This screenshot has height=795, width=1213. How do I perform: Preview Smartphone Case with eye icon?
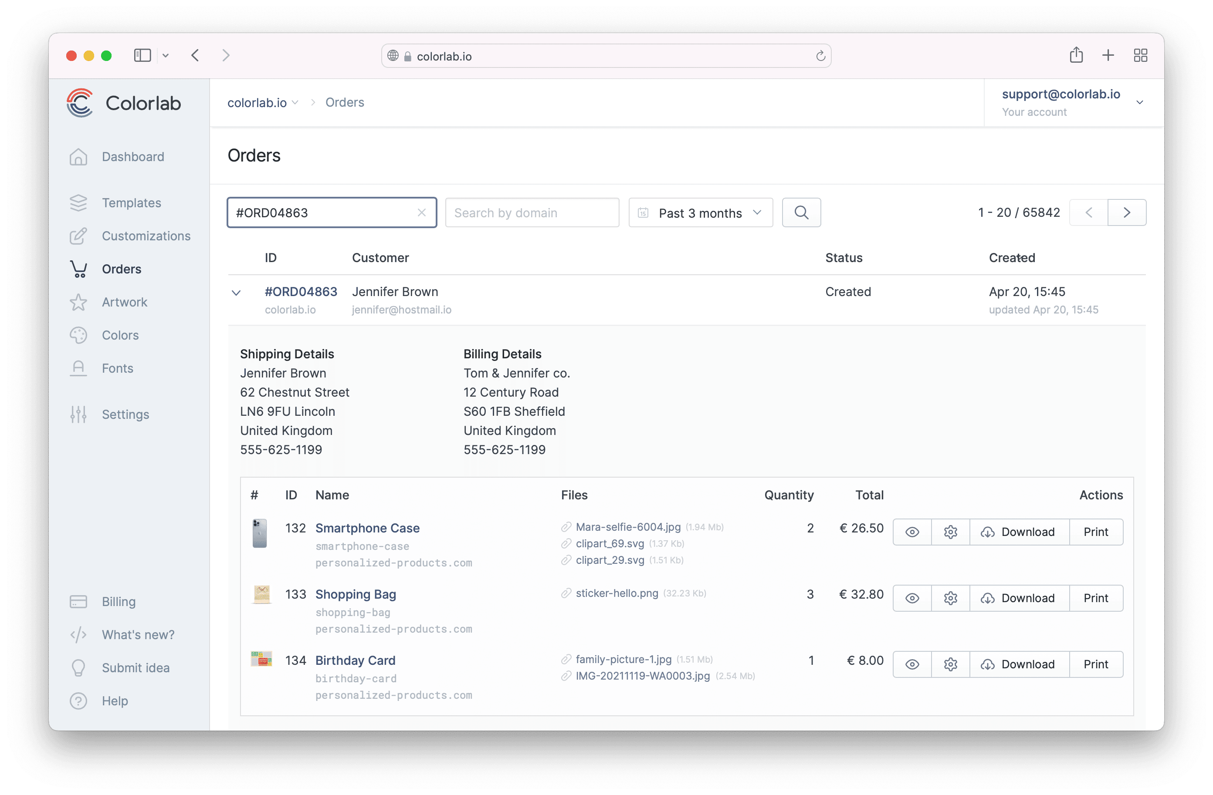coord(912,532)
